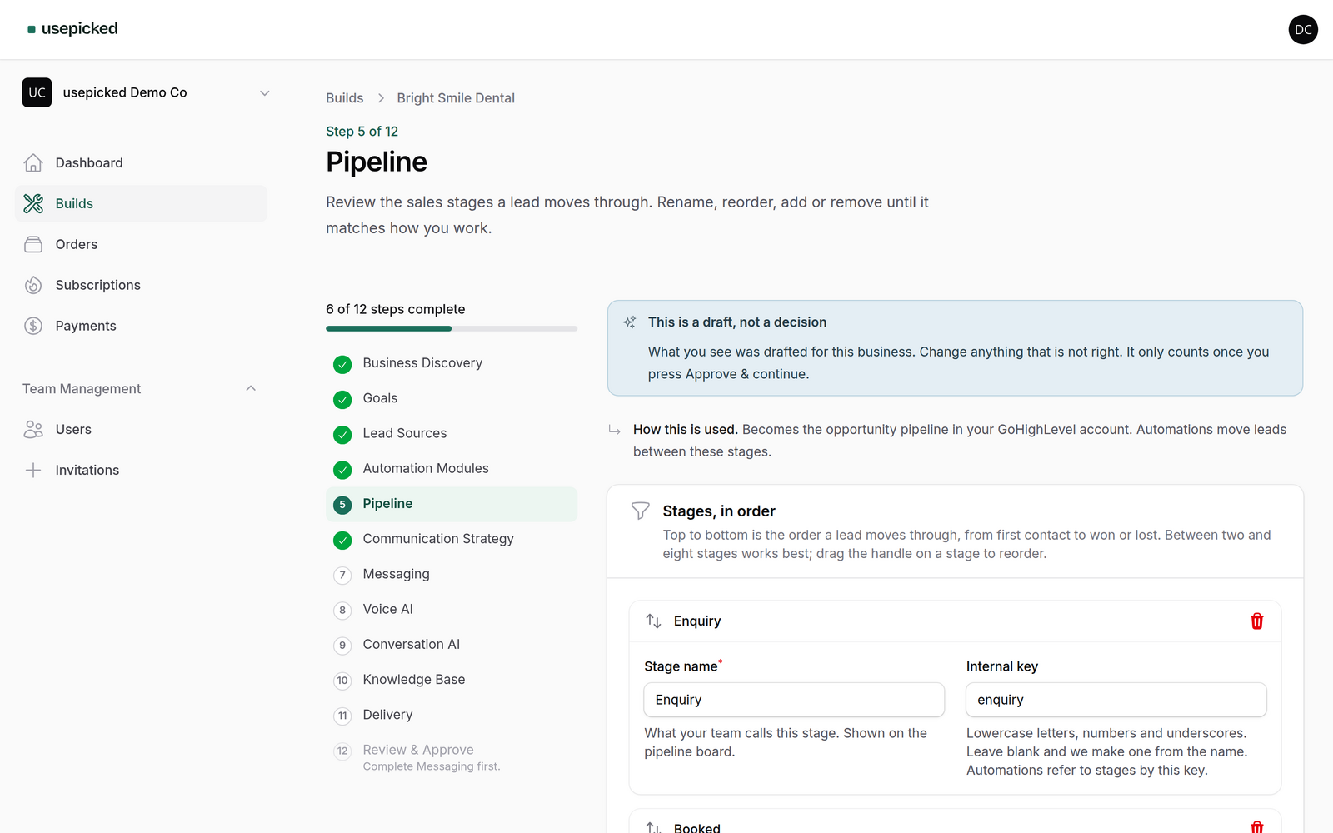This screenshot has width=1333, height=833.
Task: Open the Invitations page
Action: tap(141, 470)
